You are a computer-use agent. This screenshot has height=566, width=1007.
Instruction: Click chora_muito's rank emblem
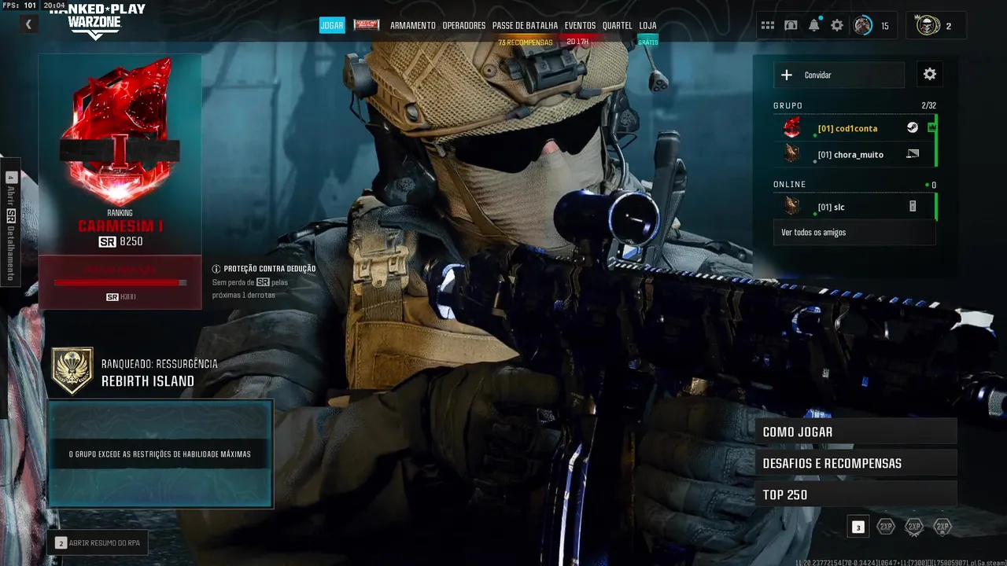click(792, 153)
